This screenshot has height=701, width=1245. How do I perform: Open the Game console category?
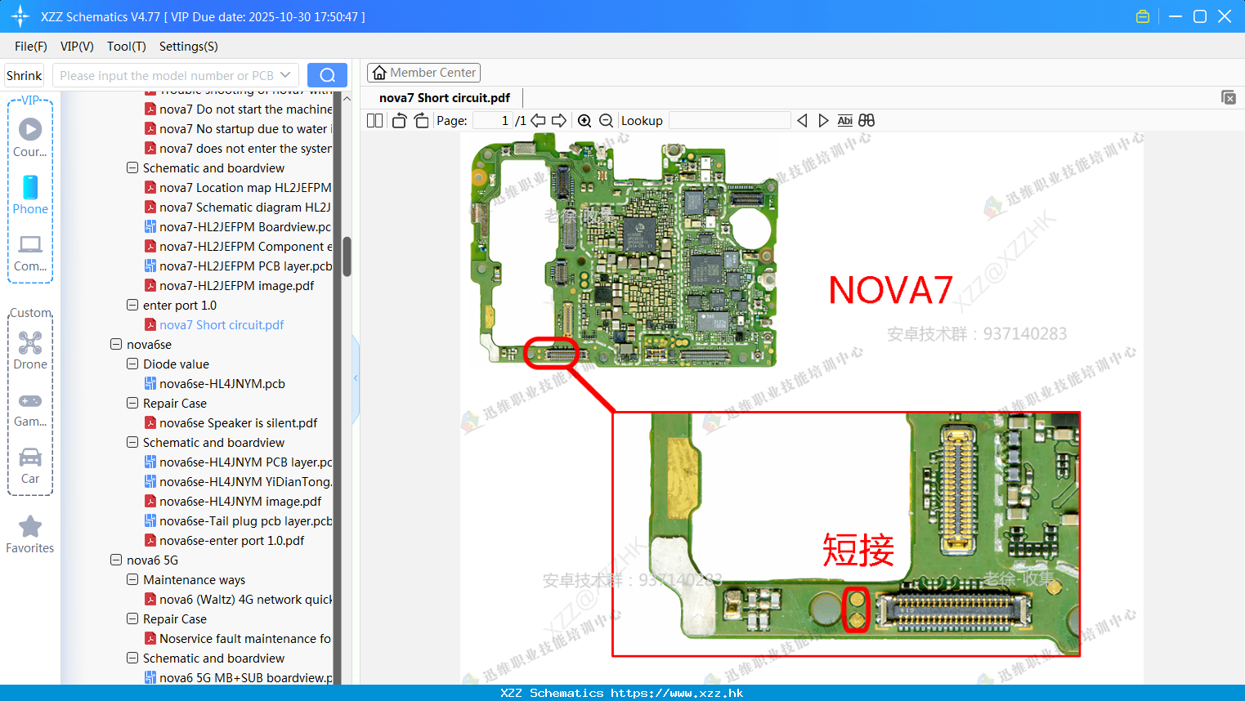30,410
